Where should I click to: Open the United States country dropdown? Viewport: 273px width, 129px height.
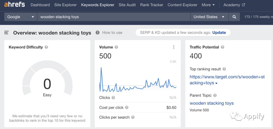click(209, 17)
